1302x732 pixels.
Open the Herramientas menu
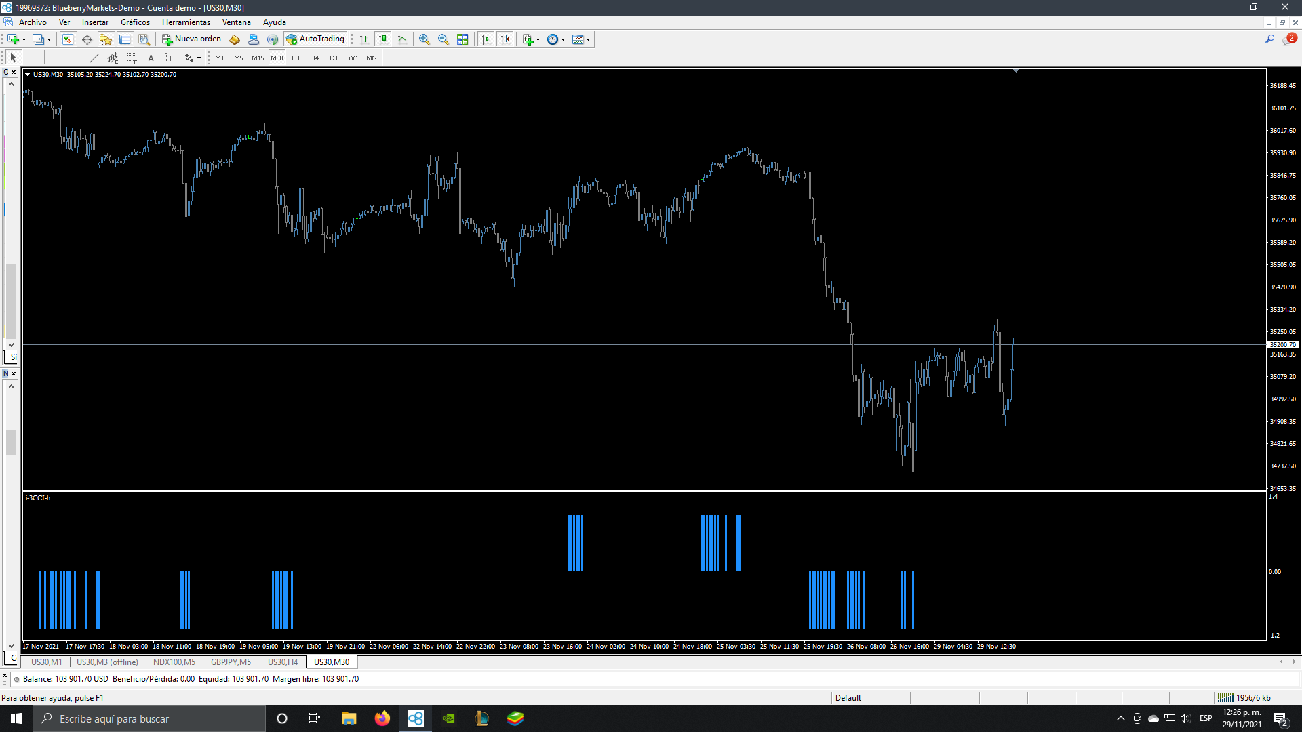tap(186, 22)
